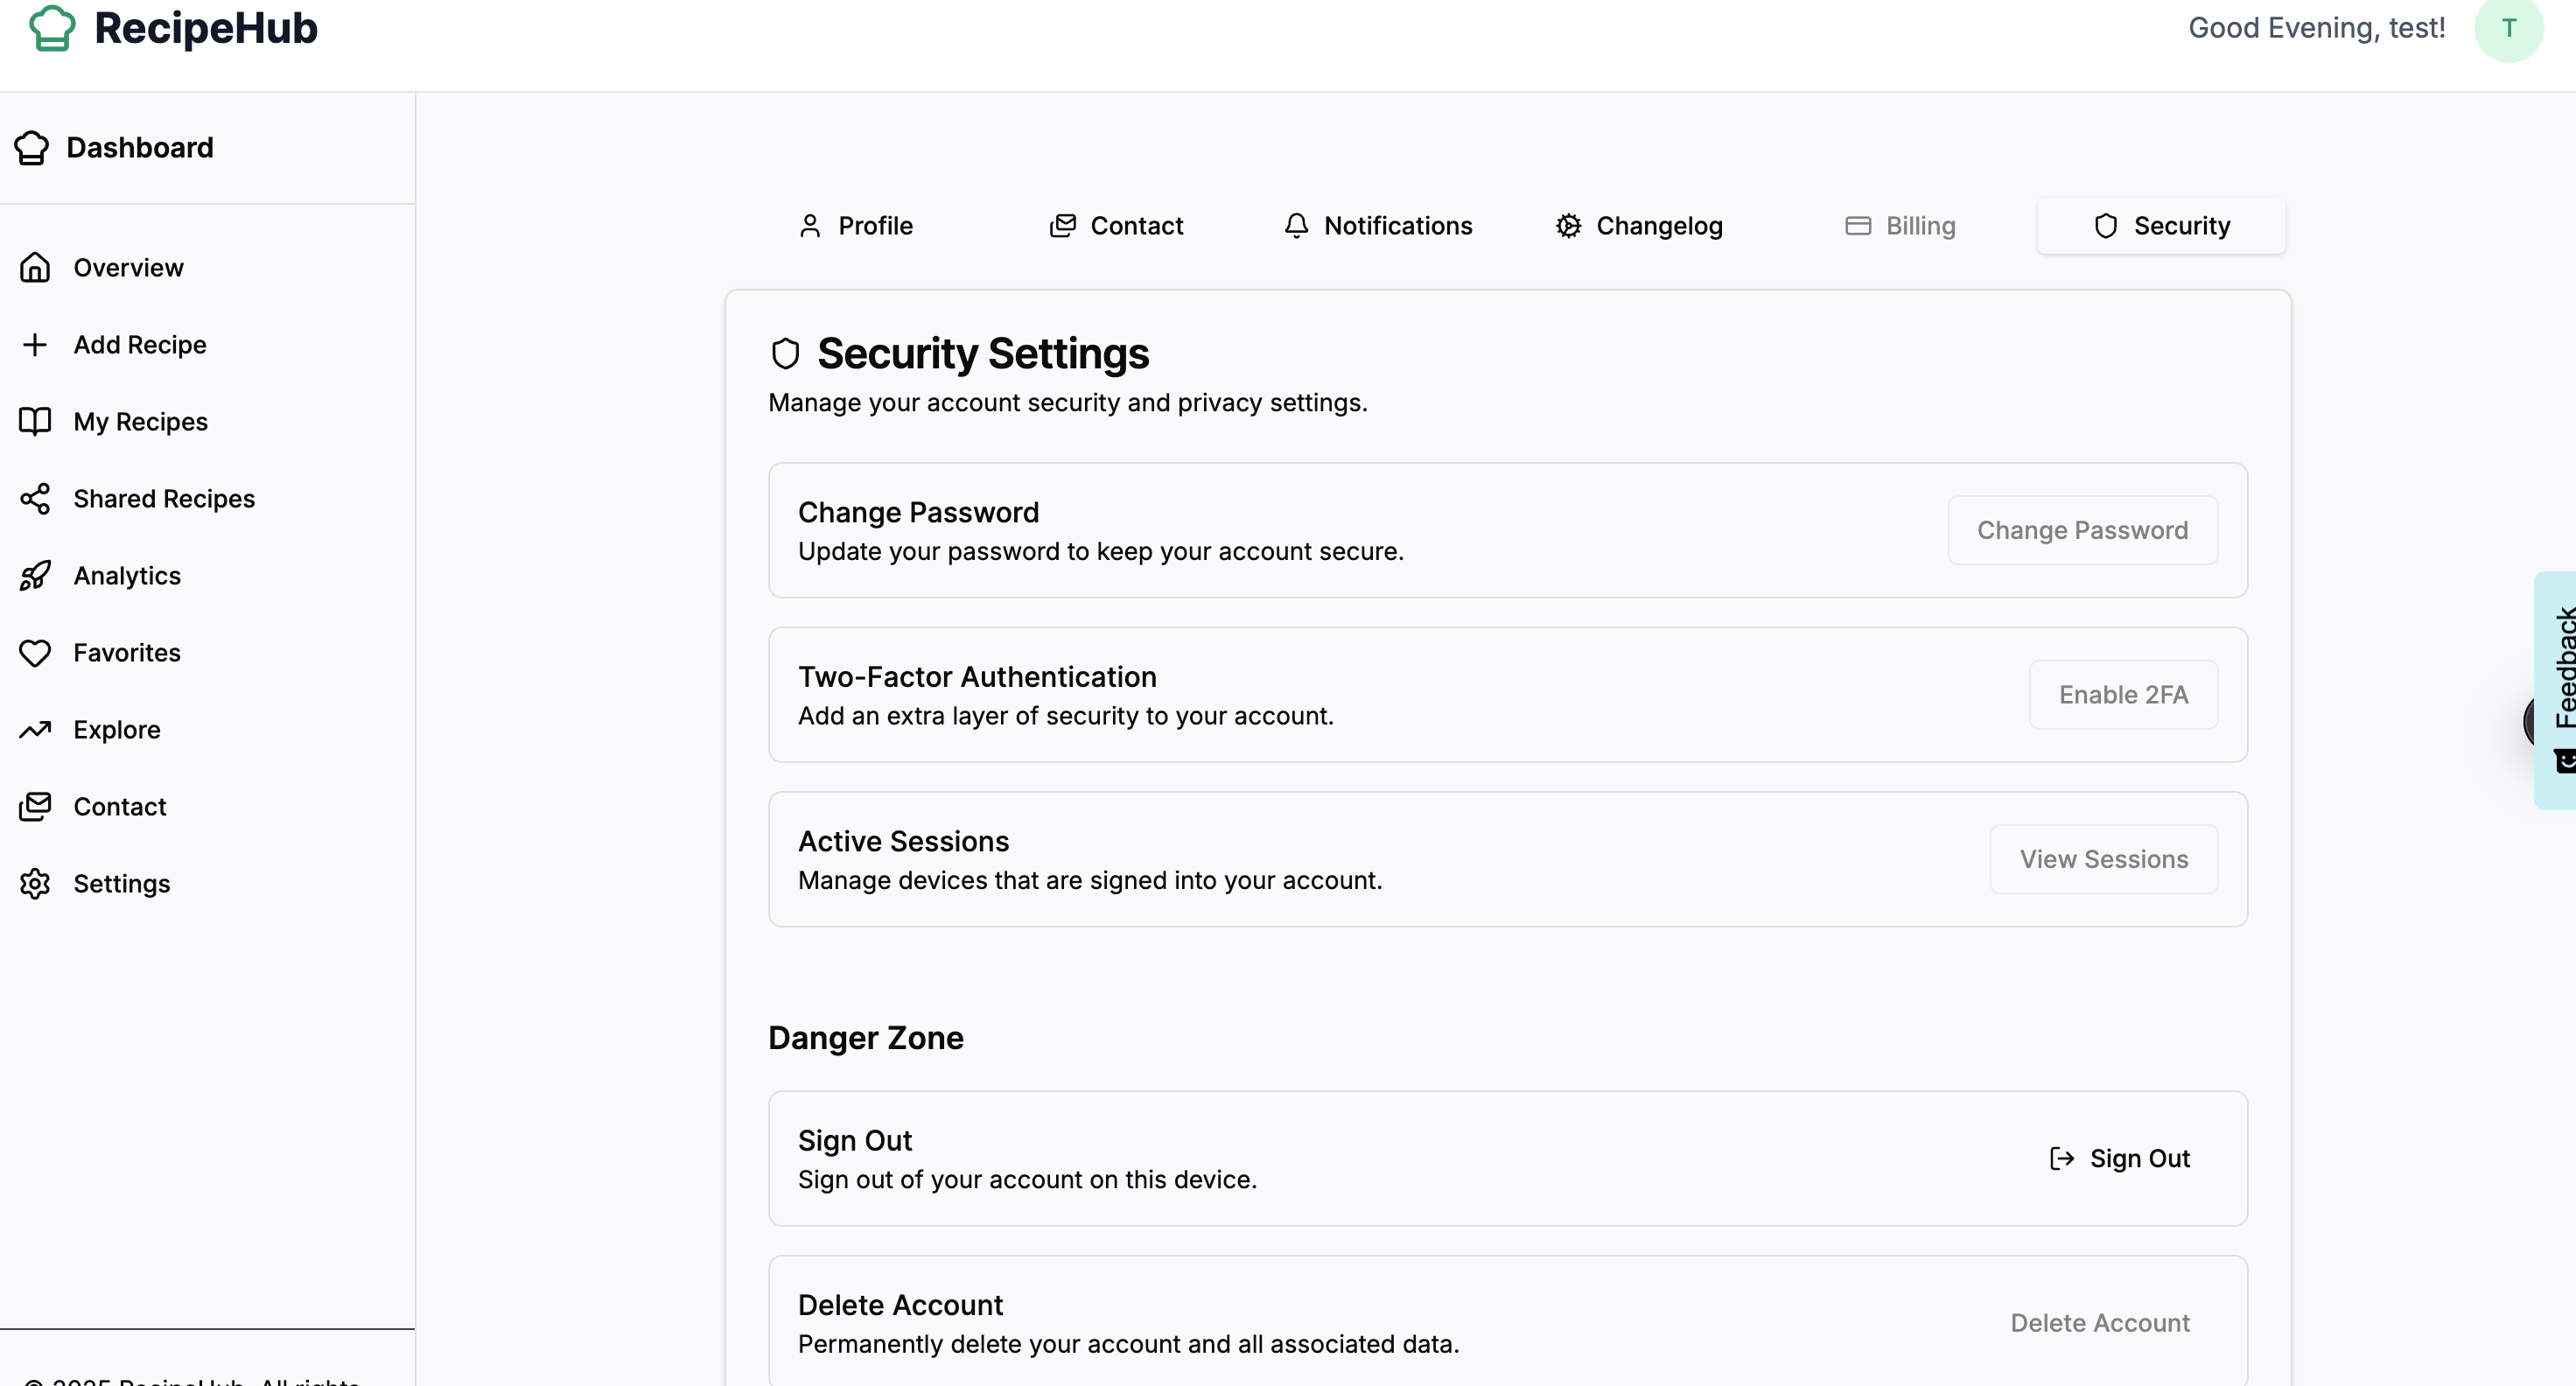Click the Favorites heart icon

(x=35, y=653)
